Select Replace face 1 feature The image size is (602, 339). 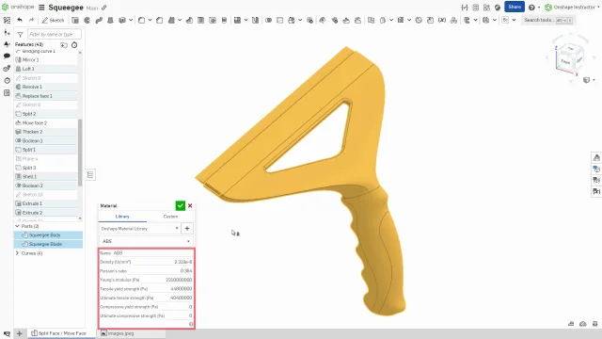46,96
